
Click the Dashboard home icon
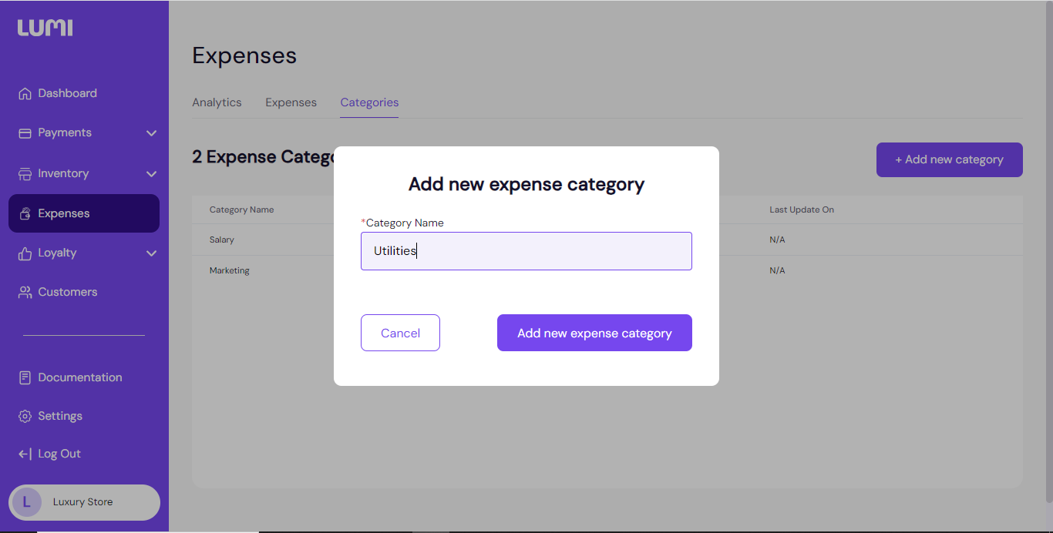point(25,94)
